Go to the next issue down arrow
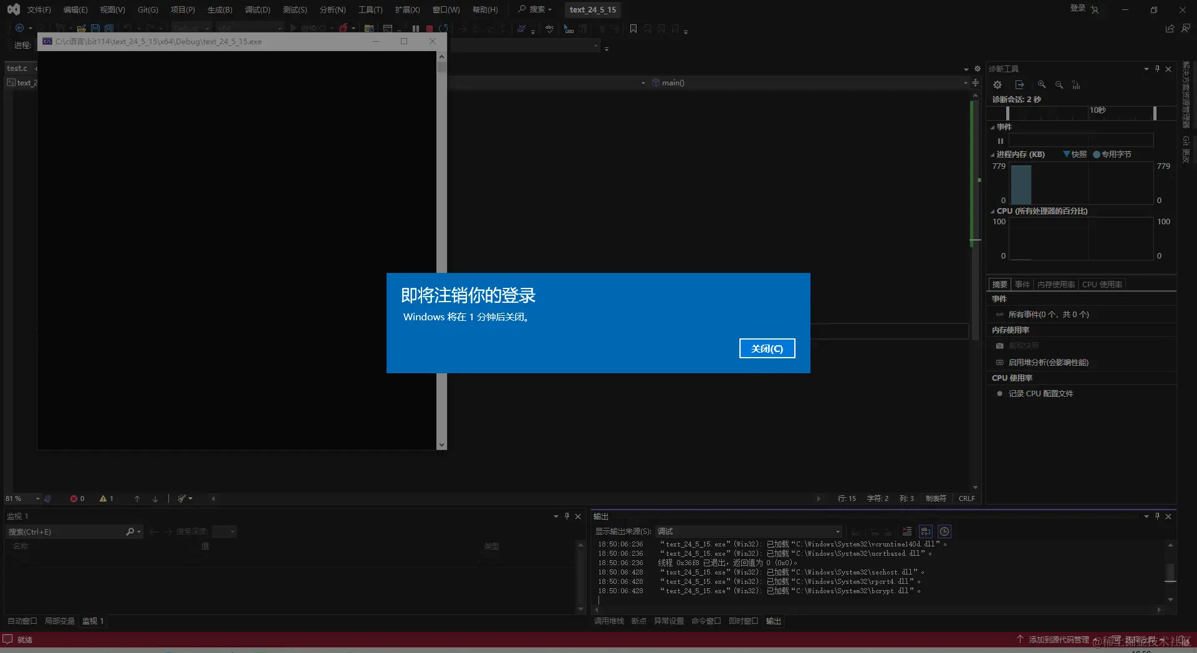 pos(155,498)
